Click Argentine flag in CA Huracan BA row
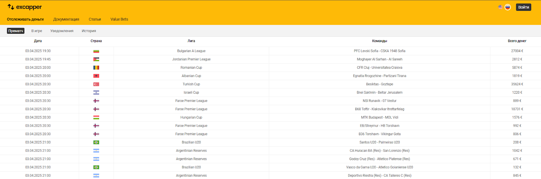This screenshot has width=541, height=179. point(96,151)
